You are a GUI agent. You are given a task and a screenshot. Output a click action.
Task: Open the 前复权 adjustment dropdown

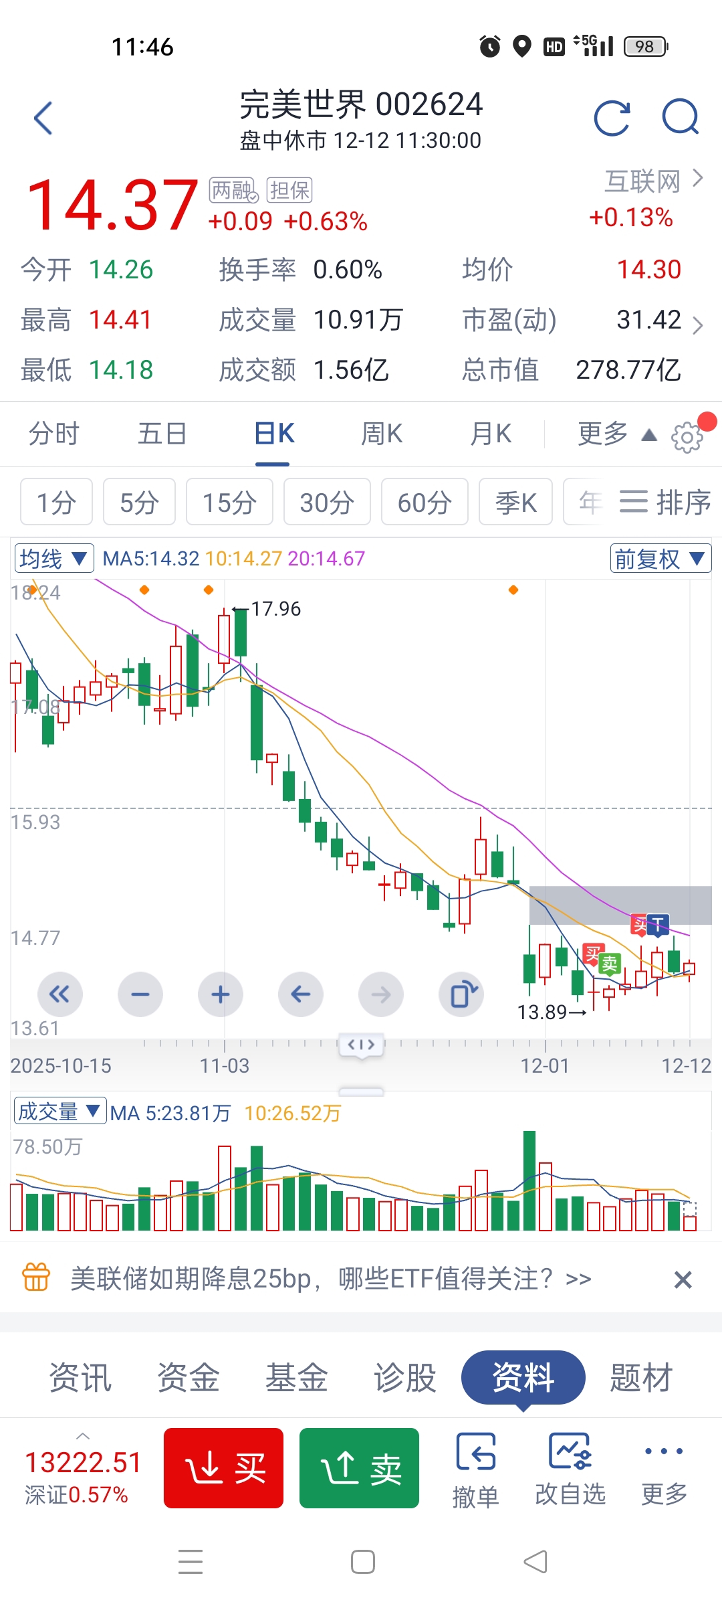pyautogui.click(x=660, y=558)
